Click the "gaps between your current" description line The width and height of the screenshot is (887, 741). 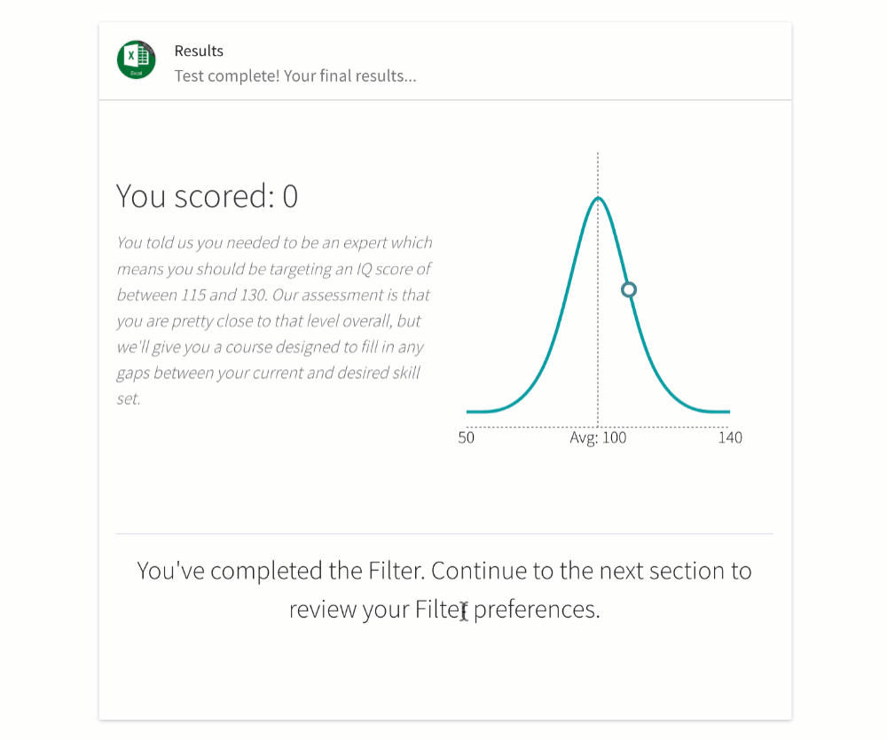point(222,373)
